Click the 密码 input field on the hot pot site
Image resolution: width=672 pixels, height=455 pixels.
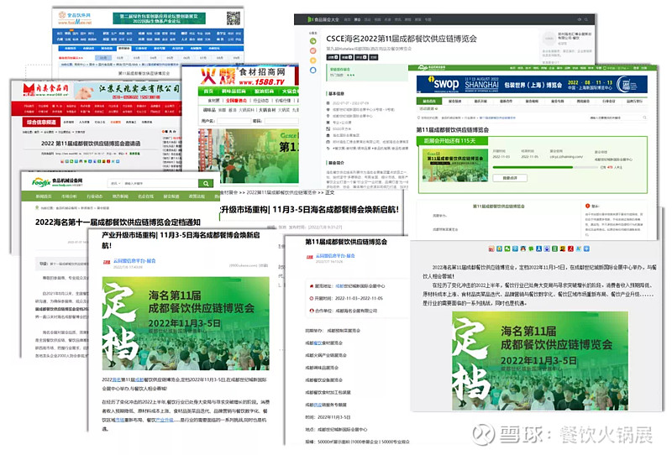[281, 121]
